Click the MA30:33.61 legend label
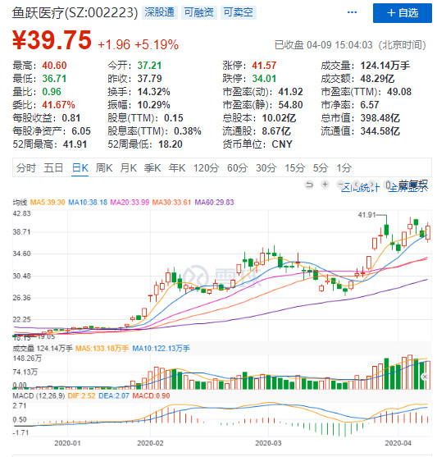This screenshot has width=437, height=457. point(171,203)
